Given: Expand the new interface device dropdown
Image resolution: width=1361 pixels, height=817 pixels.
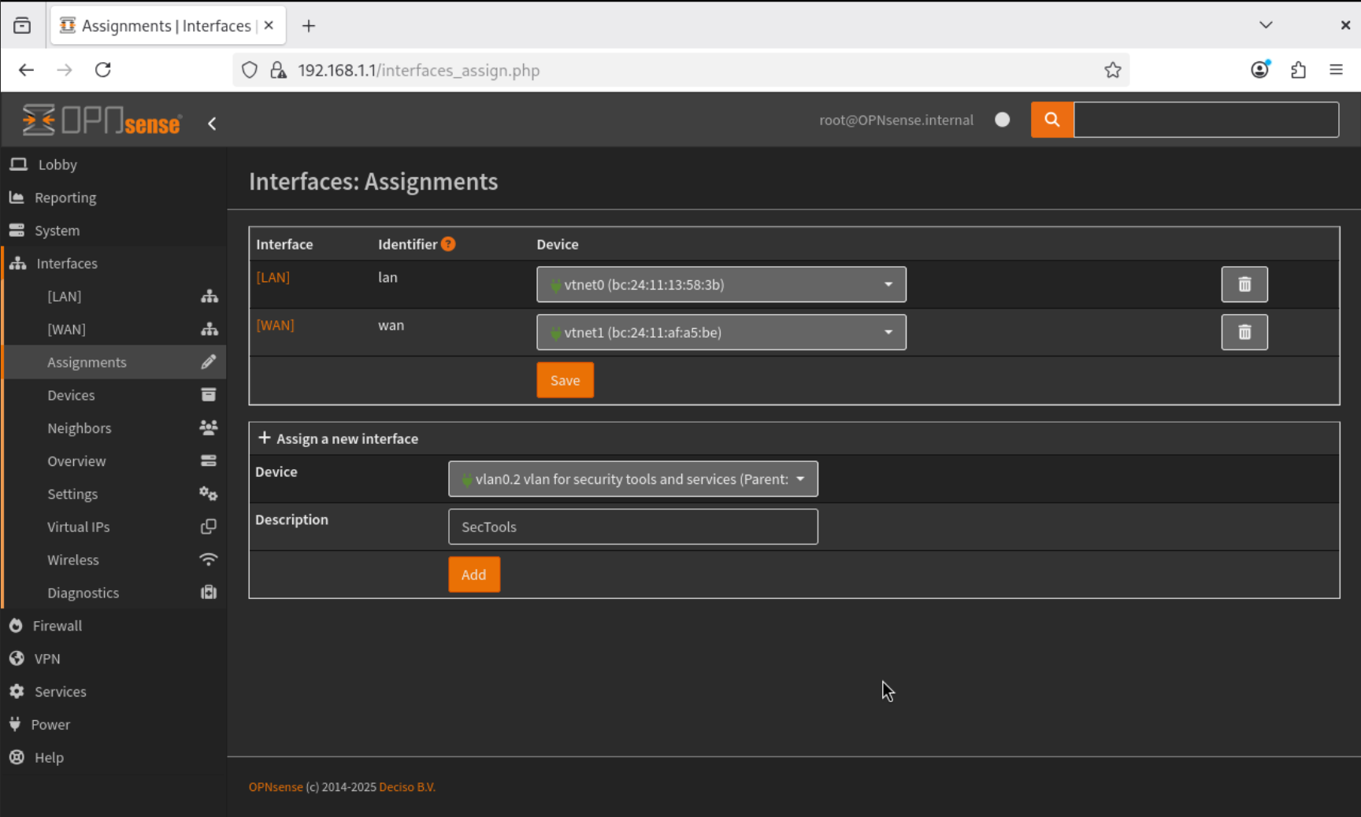Looking at the screenshot, I should pyautogui.click(x=632, y=479).
